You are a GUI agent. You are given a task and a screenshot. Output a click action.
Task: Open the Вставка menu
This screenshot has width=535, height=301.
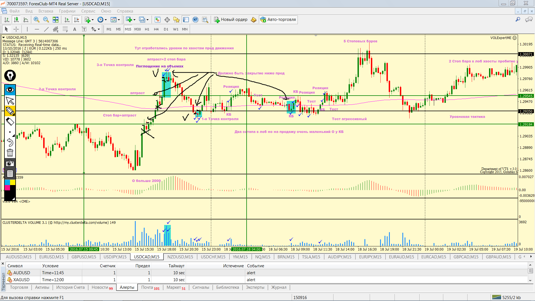point(46,11)
